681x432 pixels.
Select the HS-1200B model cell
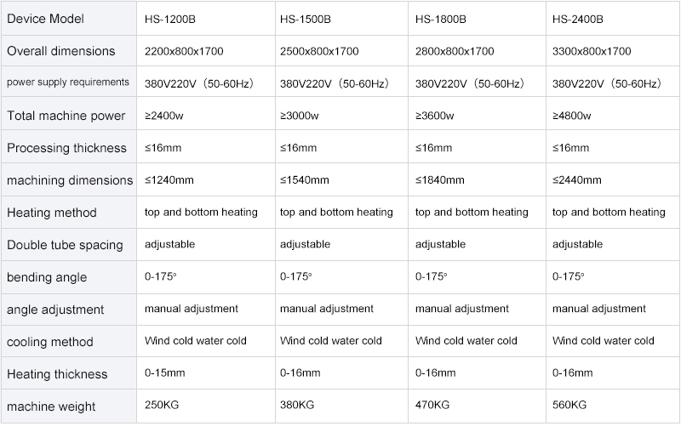(x=206, y=18)
